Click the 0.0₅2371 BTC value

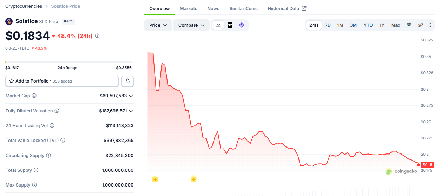click(x=17, y=48)
